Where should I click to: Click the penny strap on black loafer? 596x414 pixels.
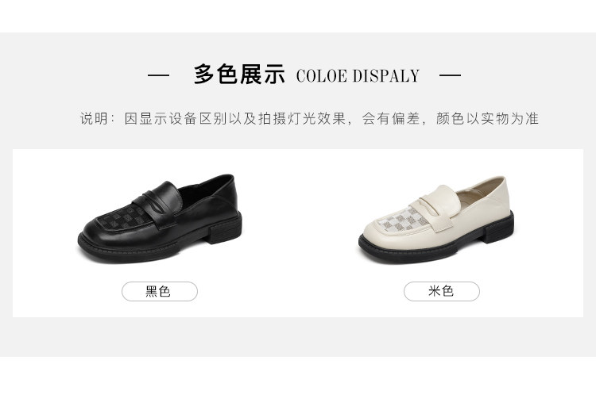(158, 203)
